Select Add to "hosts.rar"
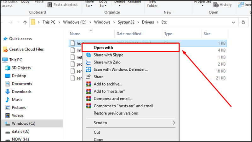The image size is (252, 142). click(109, 91)
